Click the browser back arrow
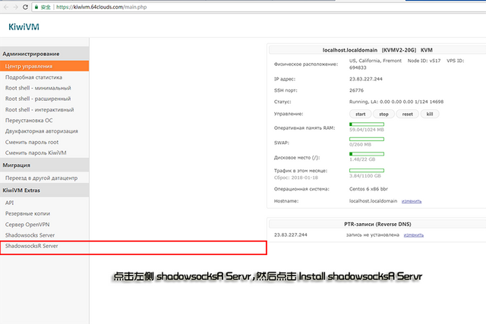The height and width of the screenshot is (324, 486). (x=6, y=7)
